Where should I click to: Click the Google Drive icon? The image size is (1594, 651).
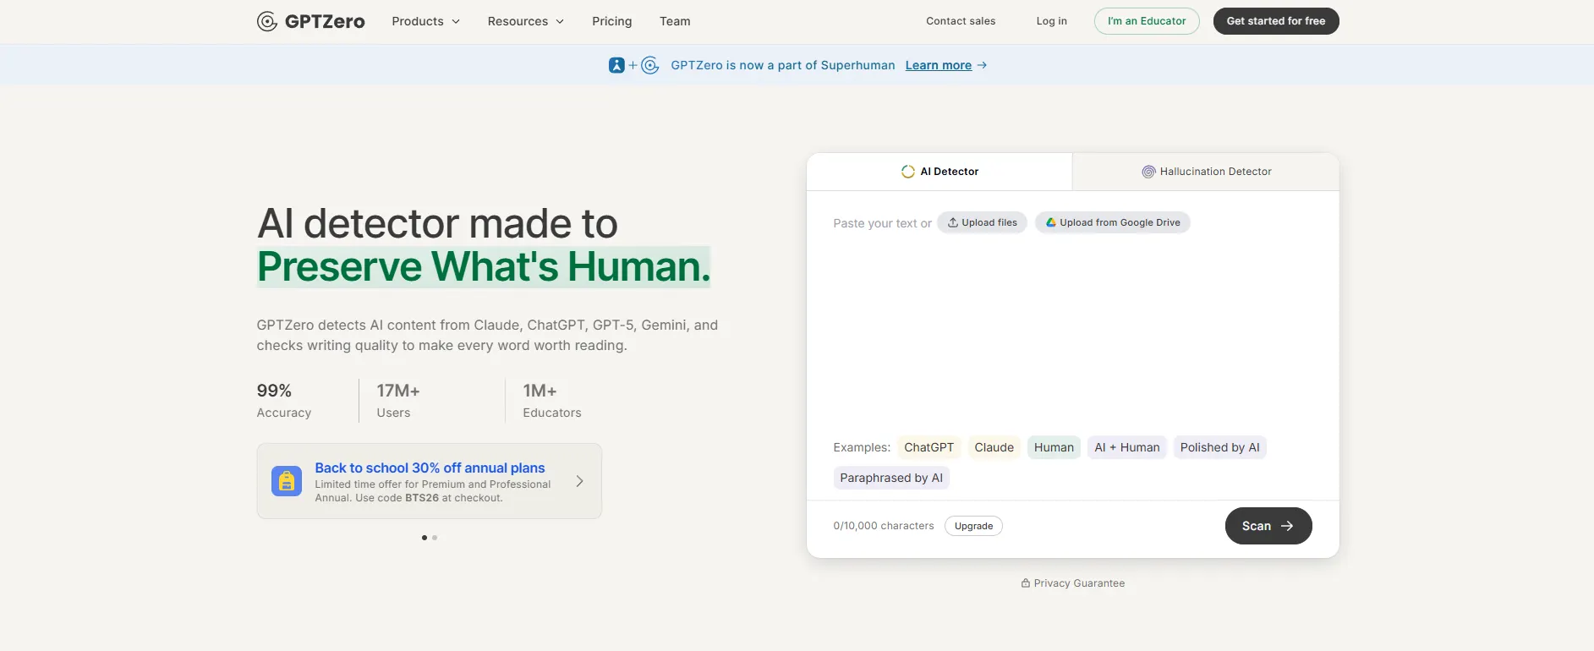1051,222
